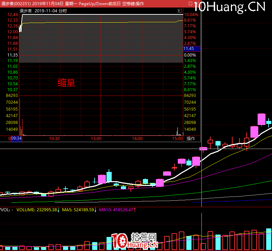Click the 12.33 price label

12,20
